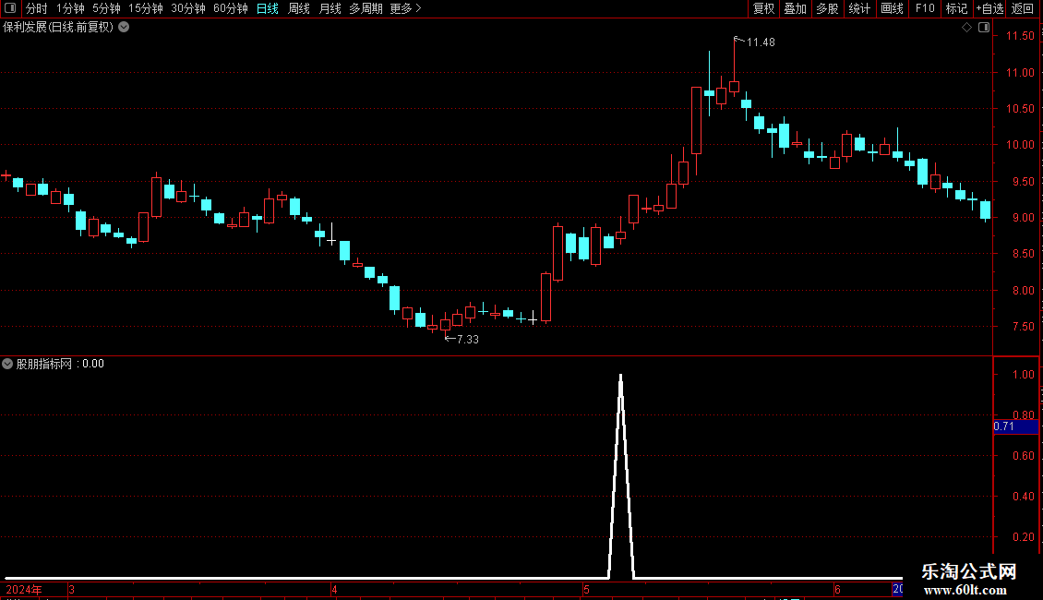Screen dimensions: 1043x600
Task: Click month 4 marker on date axis
Action: [x=334, y=589]
